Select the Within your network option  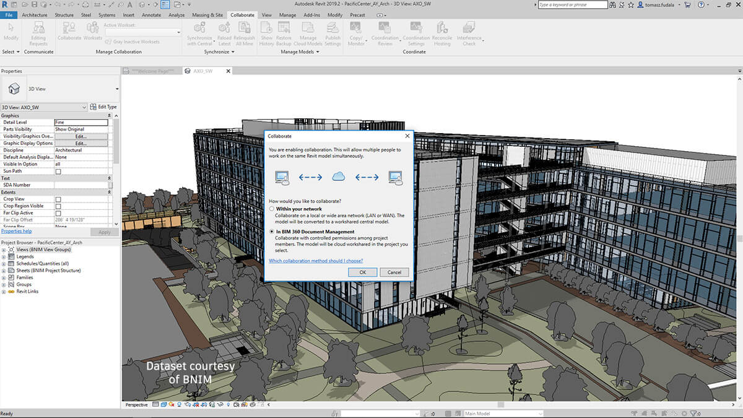(272, 209)
